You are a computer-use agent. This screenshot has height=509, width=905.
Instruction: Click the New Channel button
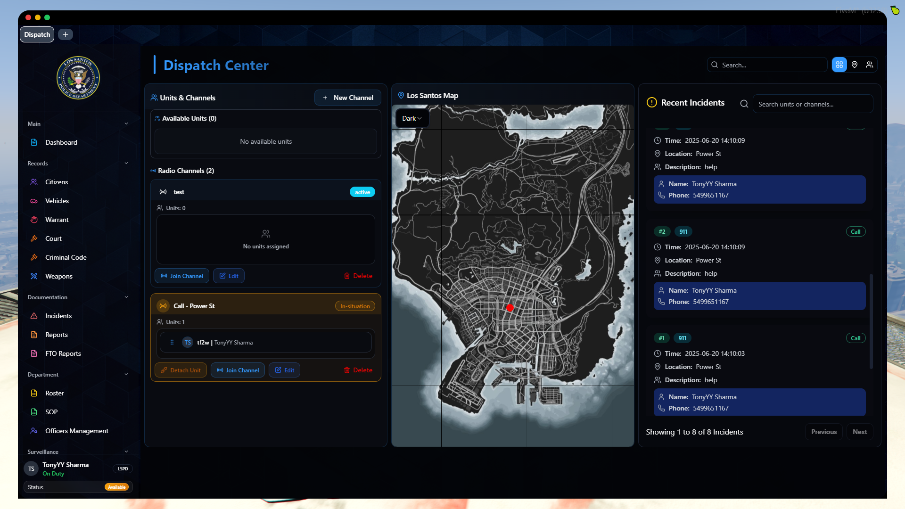[x=348, y=98]
